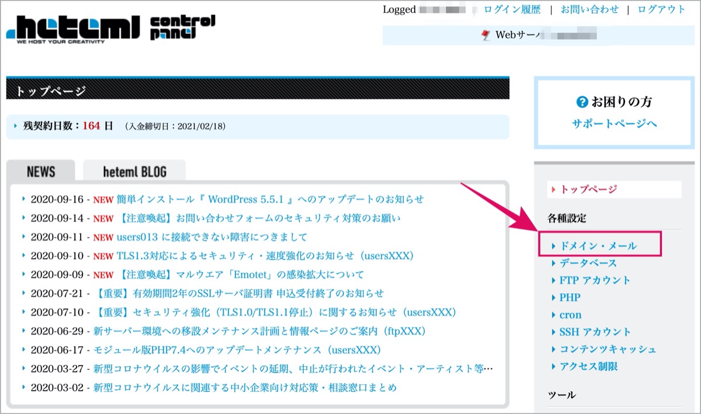The width and height of the screenshot is (701, 414).
Task: Open the ログイン履歴 link
Action: pos(512,9)
